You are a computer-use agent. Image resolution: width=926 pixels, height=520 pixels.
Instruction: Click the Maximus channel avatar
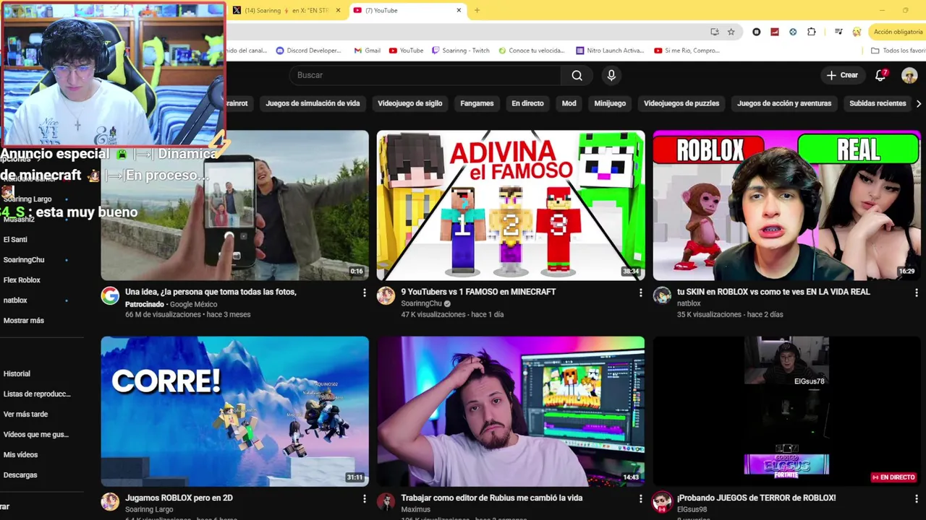coord(386,501)
